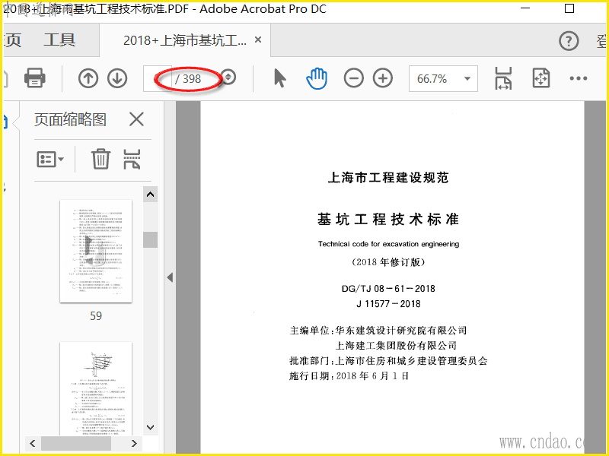Click the page navigation stepper
The height and width of the screenshot is (456, 609).
[x=228, y=78]
